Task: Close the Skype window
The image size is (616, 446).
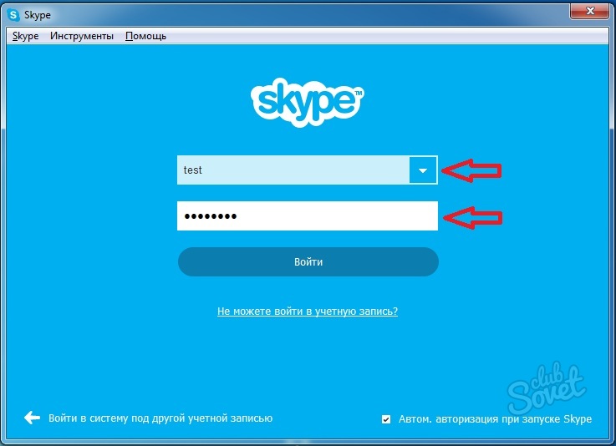Action: click(590, 11)
